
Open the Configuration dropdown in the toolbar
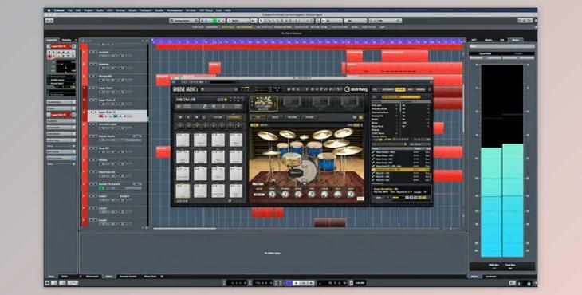183,21
